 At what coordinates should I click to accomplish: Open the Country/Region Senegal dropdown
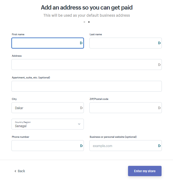coord(48,124)
